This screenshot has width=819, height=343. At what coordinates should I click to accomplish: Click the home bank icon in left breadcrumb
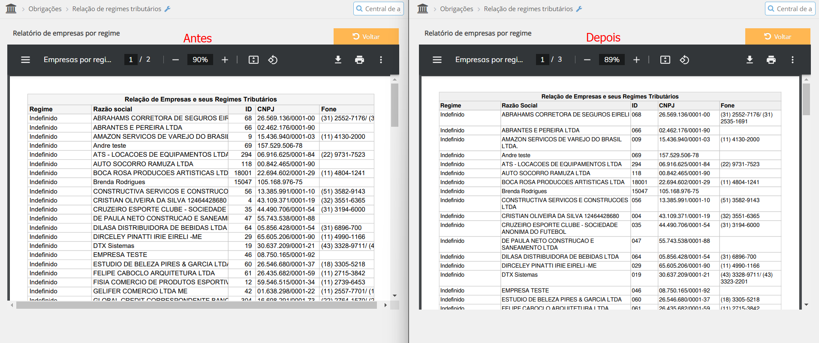click(11, 9)
